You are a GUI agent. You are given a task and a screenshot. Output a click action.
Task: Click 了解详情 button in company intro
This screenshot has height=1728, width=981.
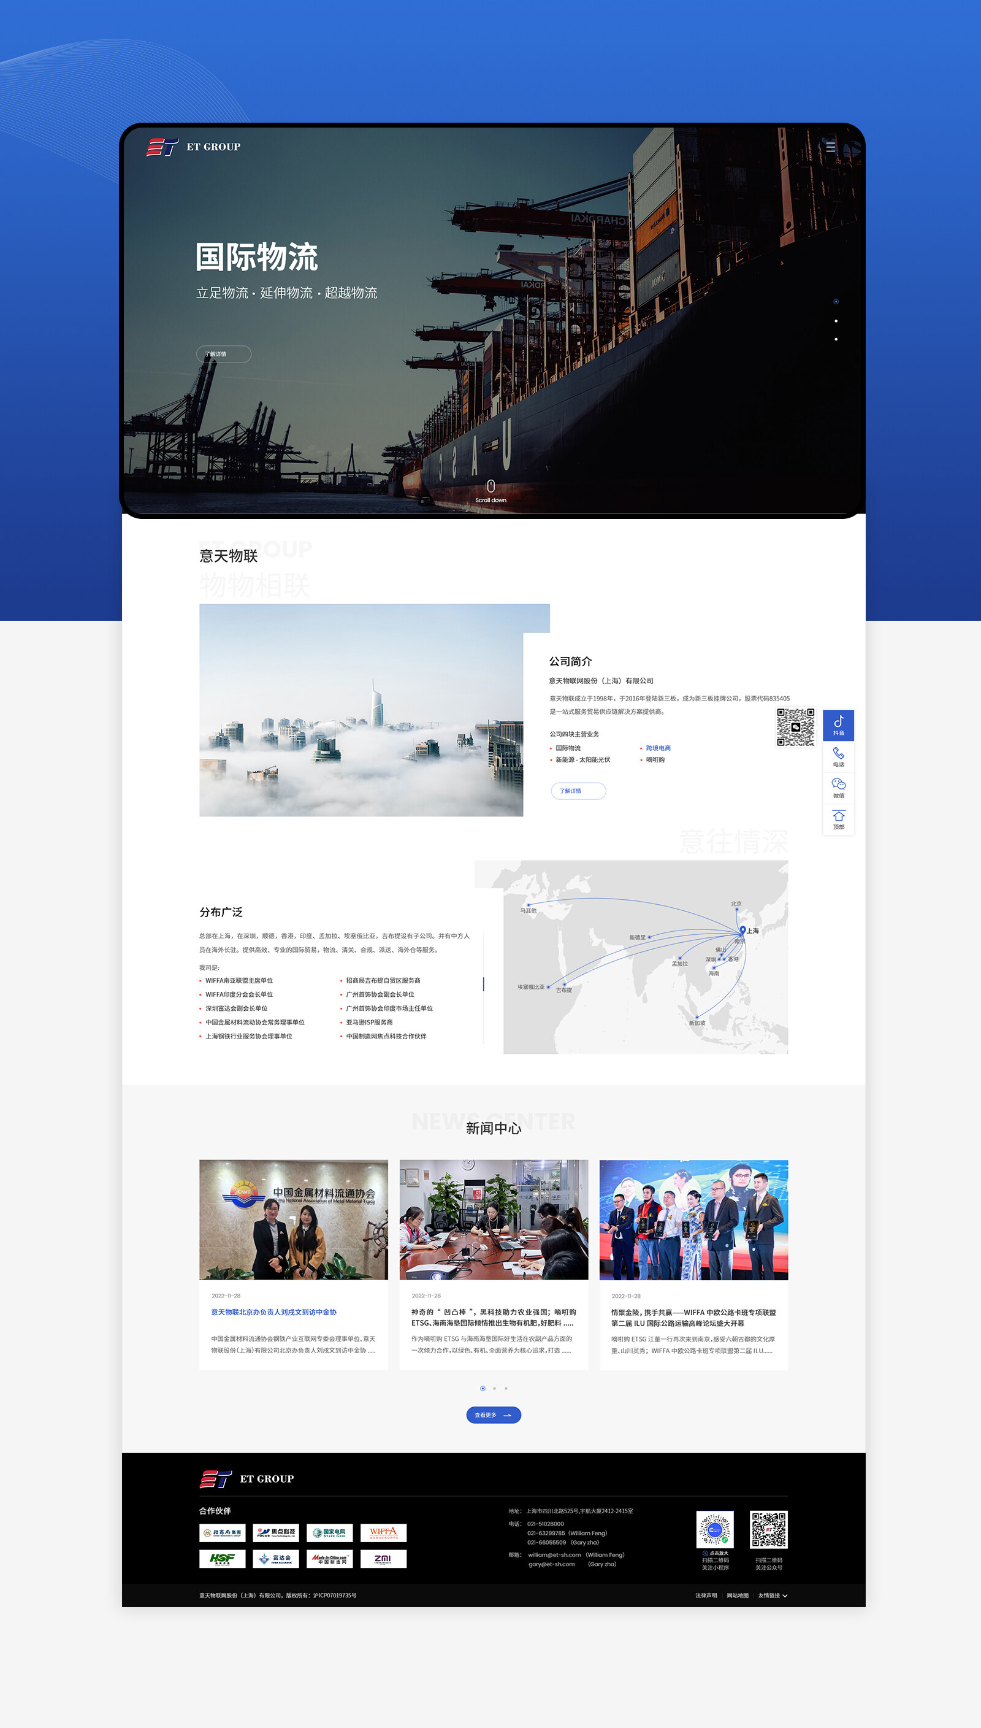point(578,791)
